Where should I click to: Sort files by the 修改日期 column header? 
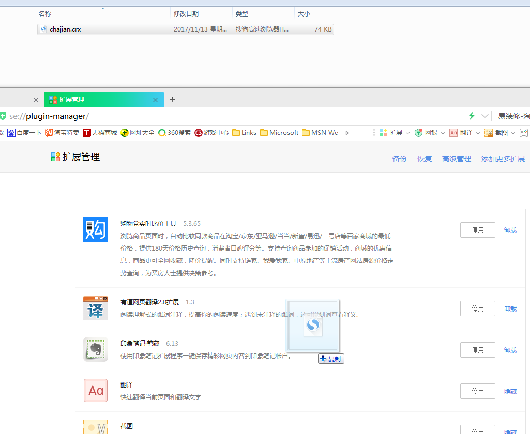186,14
